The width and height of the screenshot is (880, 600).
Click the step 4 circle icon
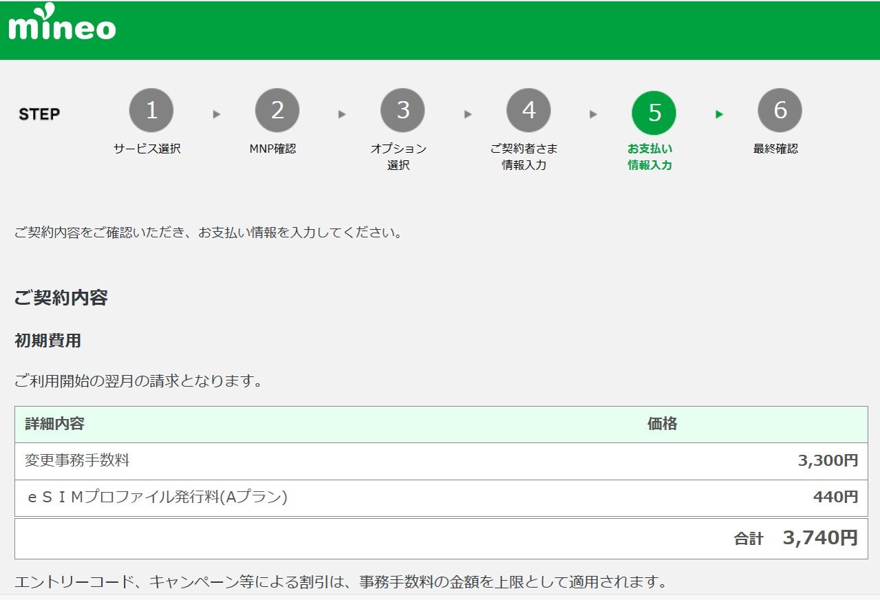528,111
